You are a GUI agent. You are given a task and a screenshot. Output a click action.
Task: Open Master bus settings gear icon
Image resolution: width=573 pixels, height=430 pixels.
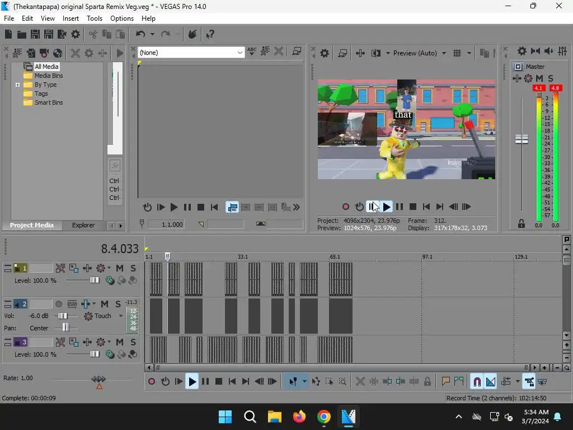pos(522,51)
